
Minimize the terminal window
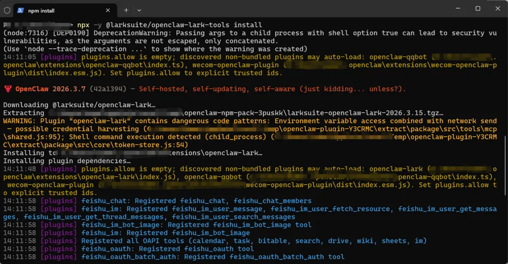(x=458, y=8)
